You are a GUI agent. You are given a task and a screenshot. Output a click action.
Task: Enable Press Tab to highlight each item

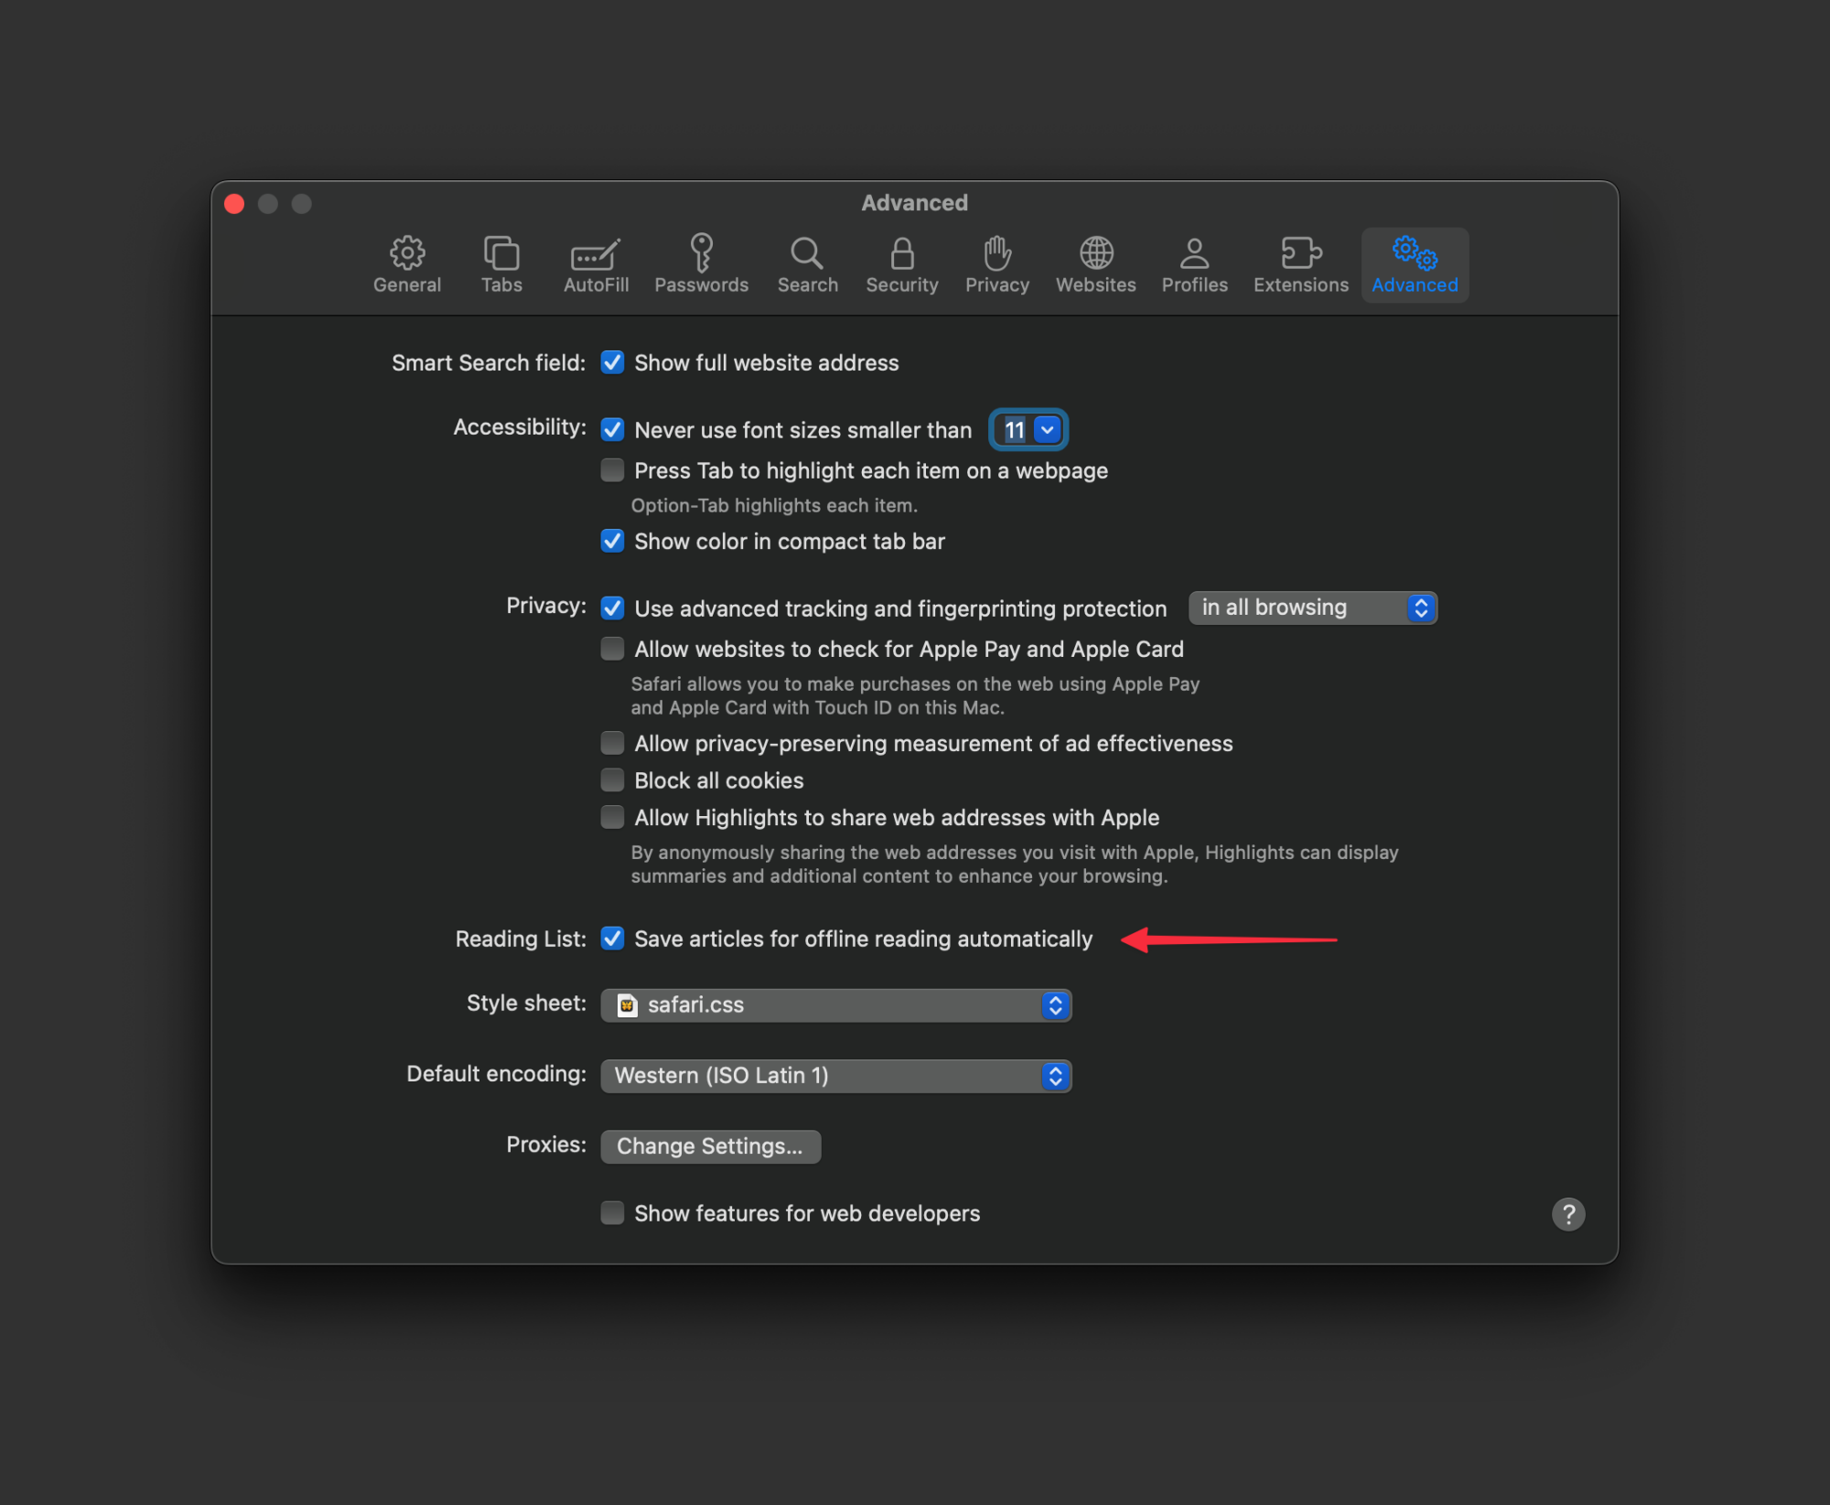tap(612, 469)
